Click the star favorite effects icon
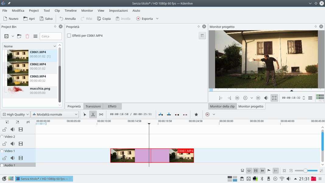Image resolution: width=325 pixels, height=183 pixels. point(196,114)
